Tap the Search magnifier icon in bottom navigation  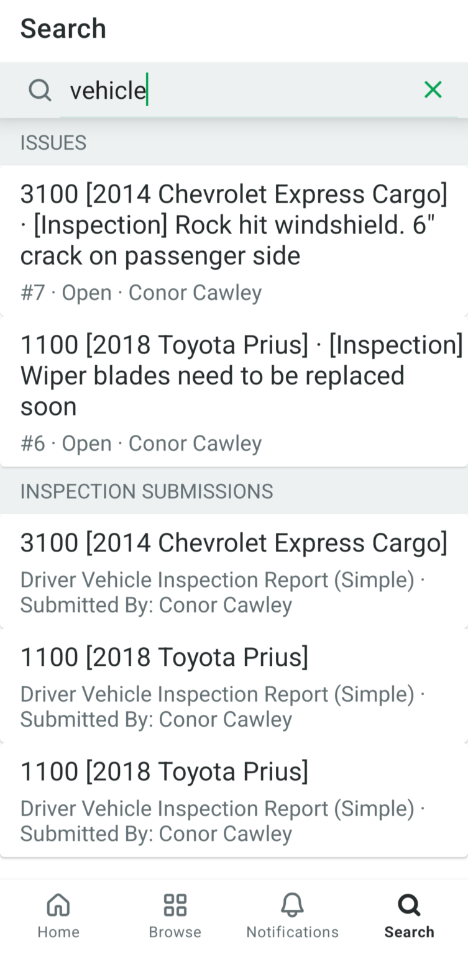pyautogui.click(x=409, y=905)
